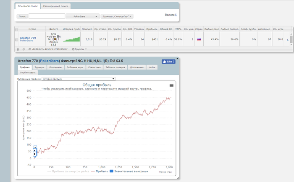Sort by the Прибыль column header
Screen dimensions: 294x182
152,29
